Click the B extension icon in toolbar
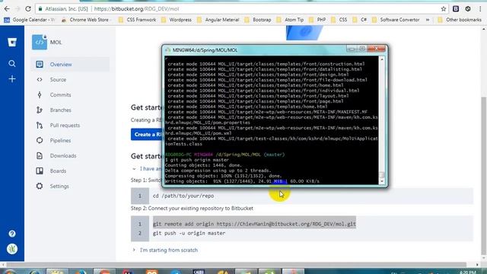Screen dimensions: 487x274 click(x=456, y=9)
